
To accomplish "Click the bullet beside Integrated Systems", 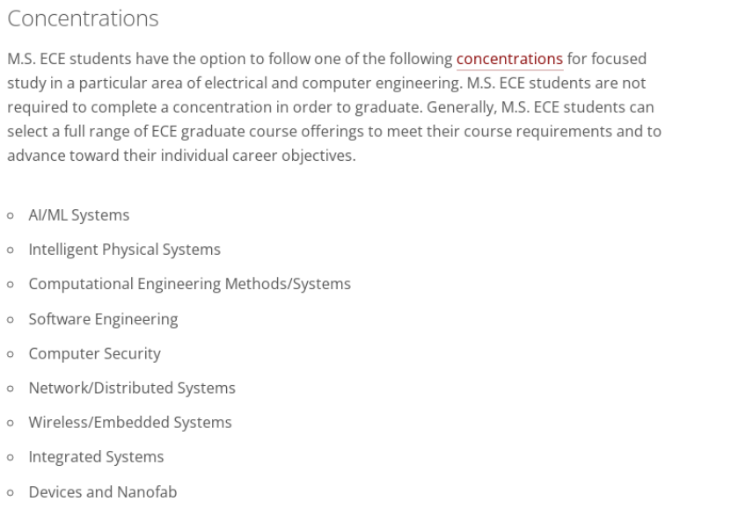I will [x=10, y=458].
